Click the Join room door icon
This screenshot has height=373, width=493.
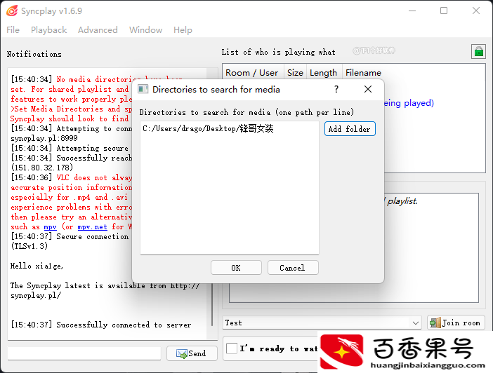(435, 323)
